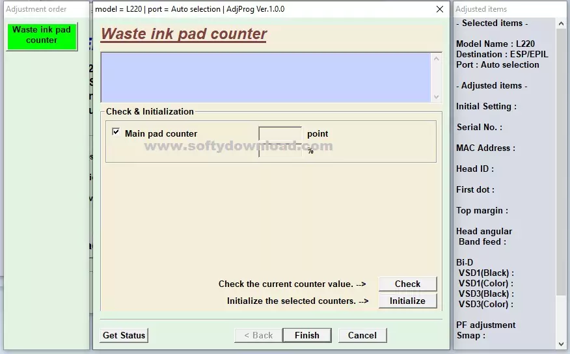Click the 'Bi-D' entry
Image resolution: width=570 pixels, height=354 pixels.
tap(465, 262)
